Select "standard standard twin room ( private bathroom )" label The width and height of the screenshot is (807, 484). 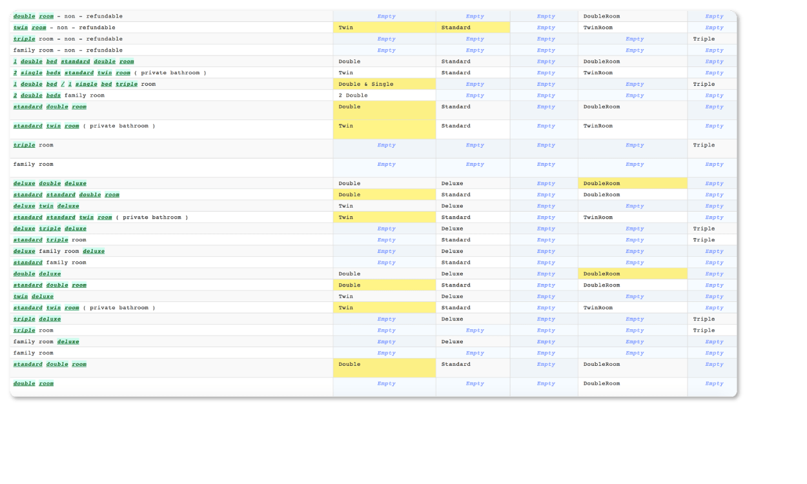coord(101,217)
